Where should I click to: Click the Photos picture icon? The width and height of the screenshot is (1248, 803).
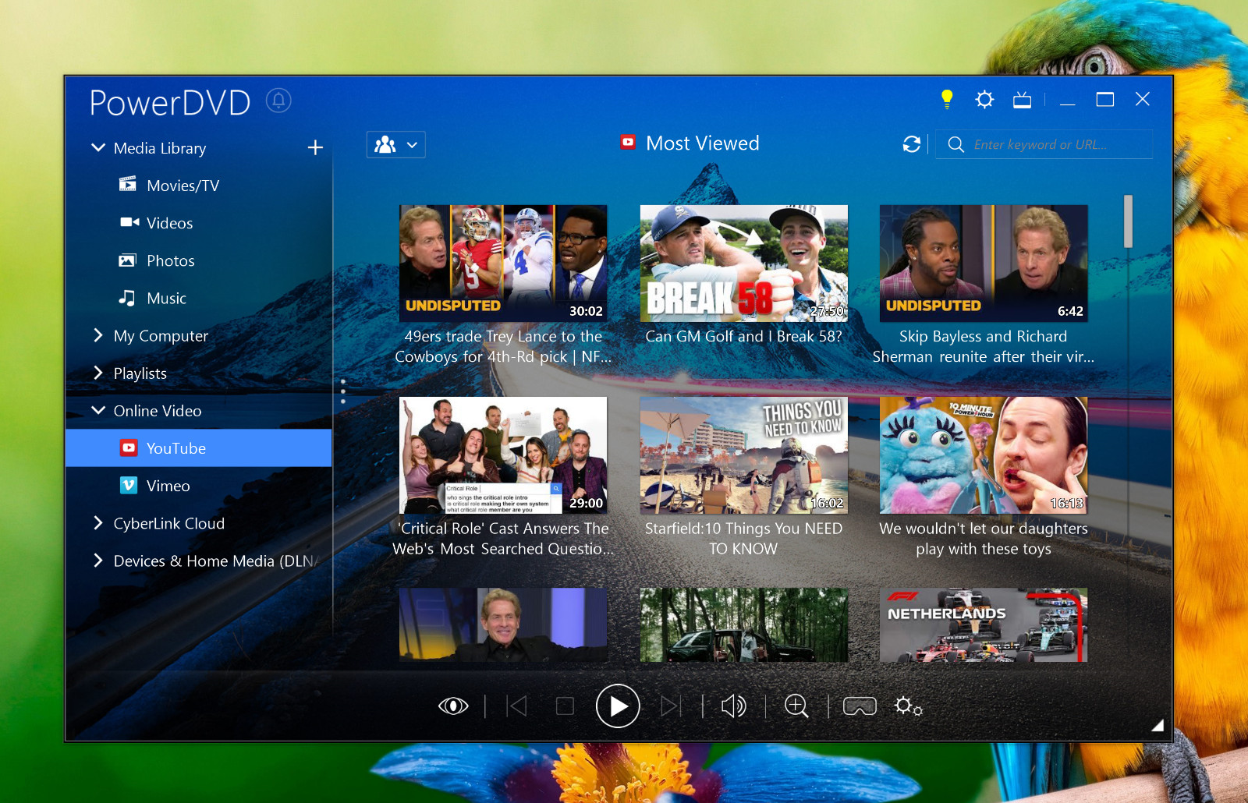point(127,260)
